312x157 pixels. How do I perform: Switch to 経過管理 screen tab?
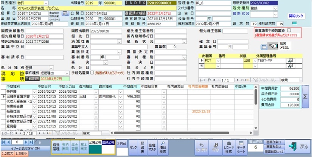(x=56, y=147)
